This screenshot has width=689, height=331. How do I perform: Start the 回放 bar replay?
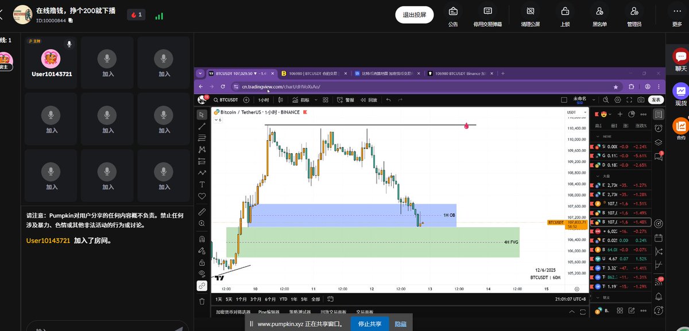tap(369, 100)
